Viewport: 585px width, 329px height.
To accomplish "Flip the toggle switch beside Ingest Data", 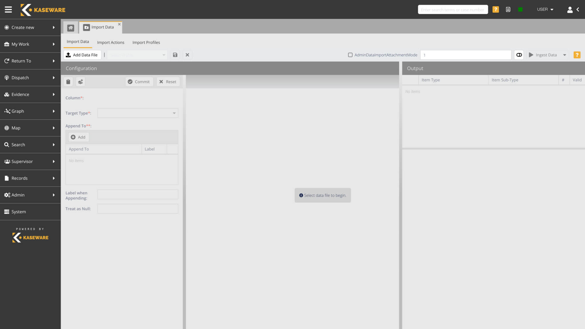I will point(519,55).
